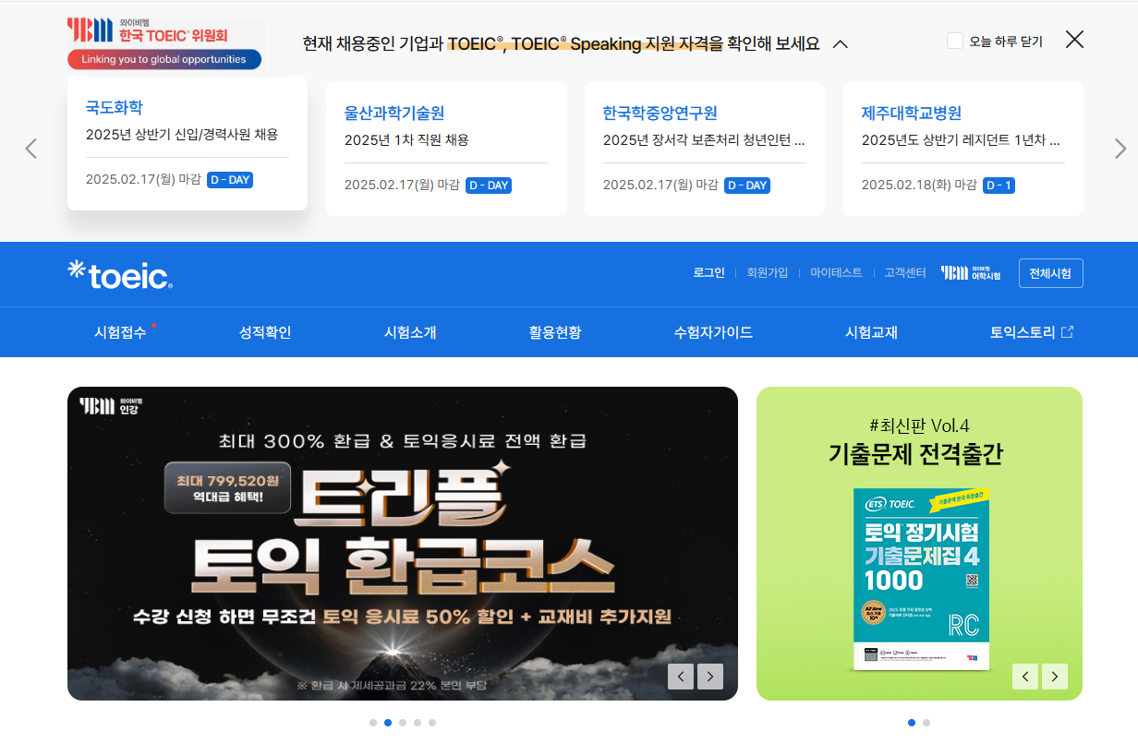
Task: Open the 시험접수 menu
Action: [120, 332]
